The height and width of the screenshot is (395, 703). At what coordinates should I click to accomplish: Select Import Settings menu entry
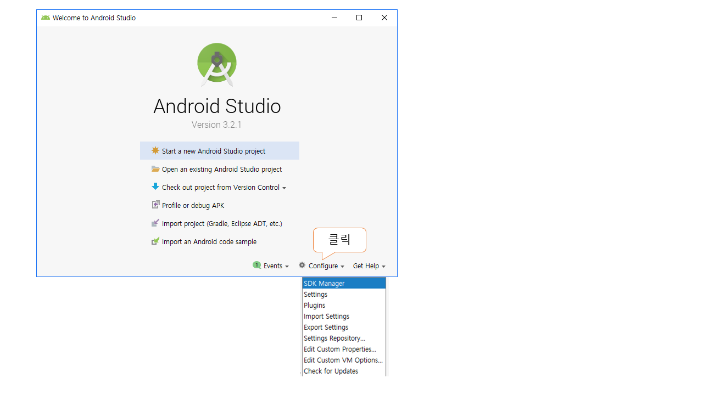click(326, 317)
